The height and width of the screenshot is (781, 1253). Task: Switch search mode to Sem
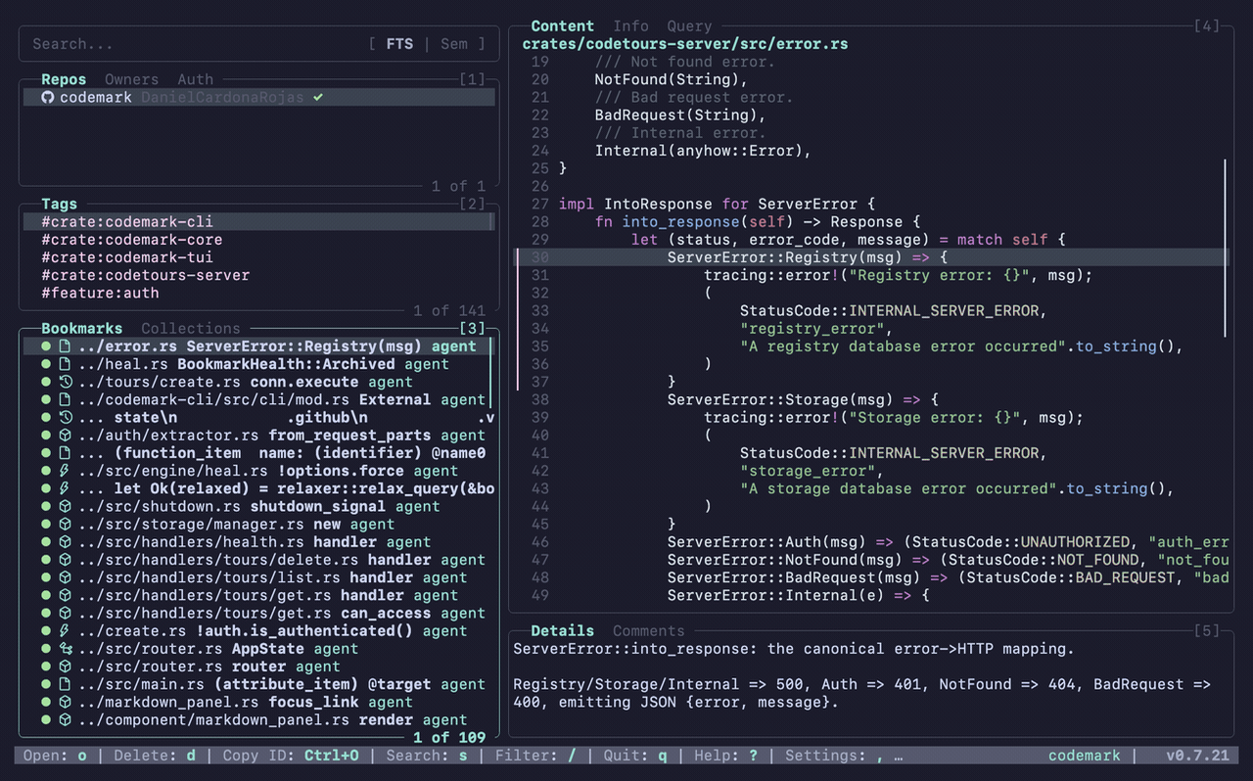click(454, 44)
